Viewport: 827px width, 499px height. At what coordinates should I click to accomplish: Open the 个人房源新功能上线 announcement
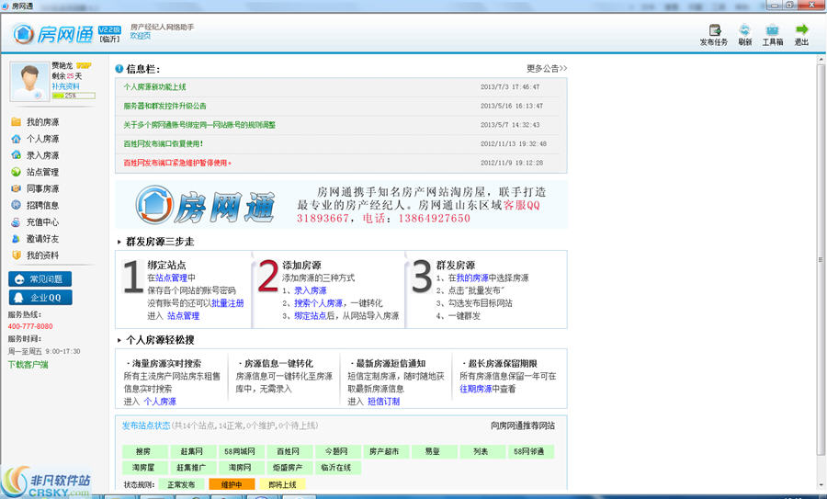pos(154,87)
